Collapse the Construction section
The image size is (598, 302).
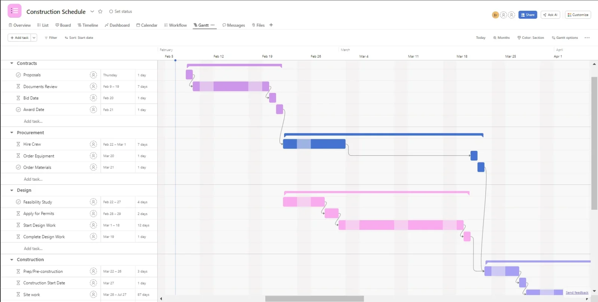point(12,259)
